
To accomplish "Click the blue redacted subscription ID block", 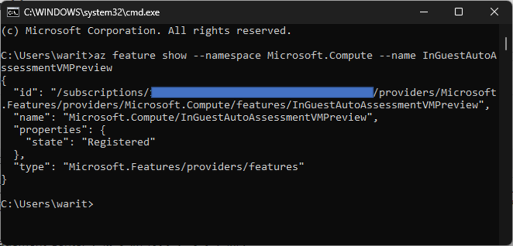I will point(262,93).
